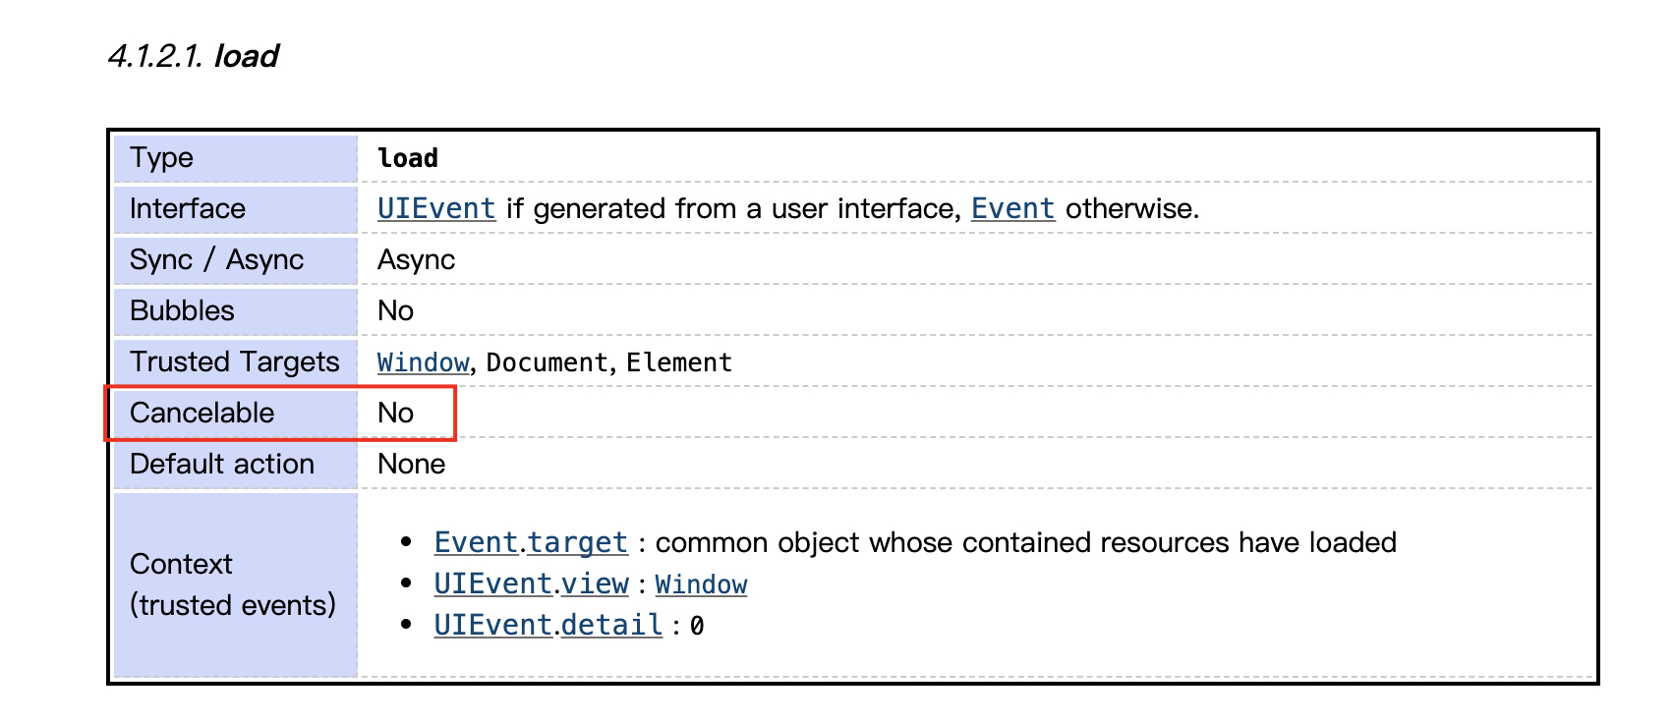Screen dimensions: 1672x722
Task: Open the UIEvent.view link
Action: point(532,583)
